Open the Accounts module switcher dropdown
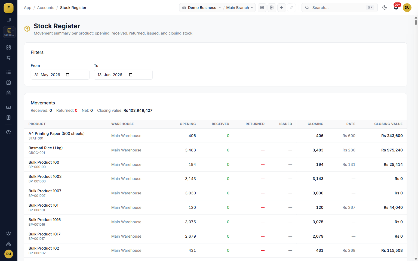The height and width of the screenshot is (261, 418). [9, 32]
